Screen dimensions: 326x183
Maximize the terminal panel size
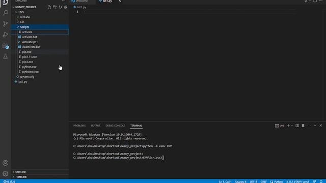[315, 126]
